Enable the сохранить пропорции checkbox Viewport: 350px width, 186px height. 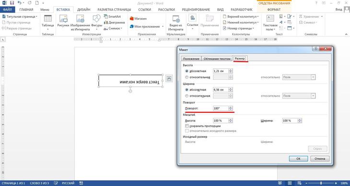click(x=187, y=126)
